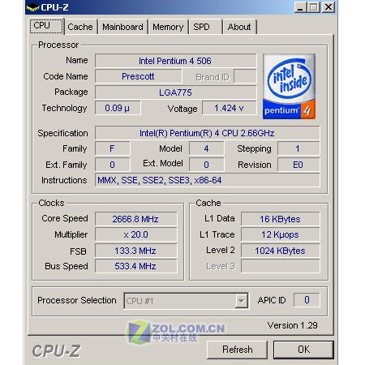The width and height of the screenshot is (365, 365).
Task: Click the empty Level 3 cache field
Action: click(x=280, y=266)
